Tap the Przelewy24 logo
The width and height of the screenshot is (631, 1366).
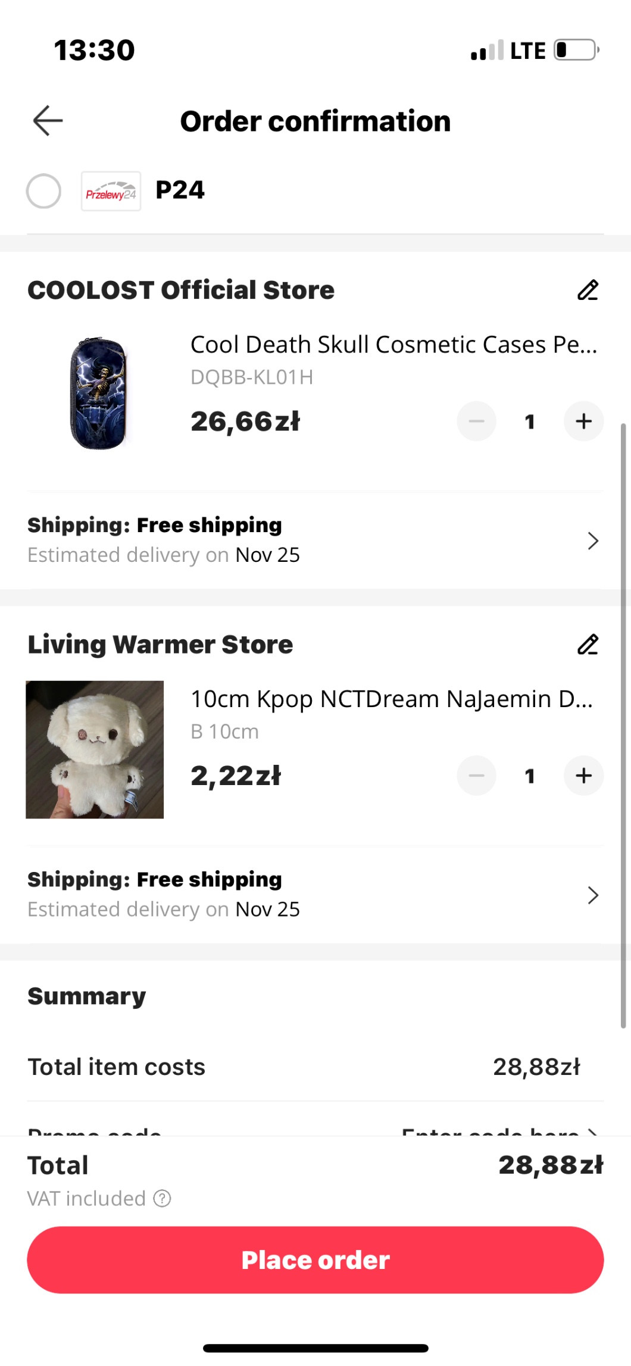(x=111, y=191)
